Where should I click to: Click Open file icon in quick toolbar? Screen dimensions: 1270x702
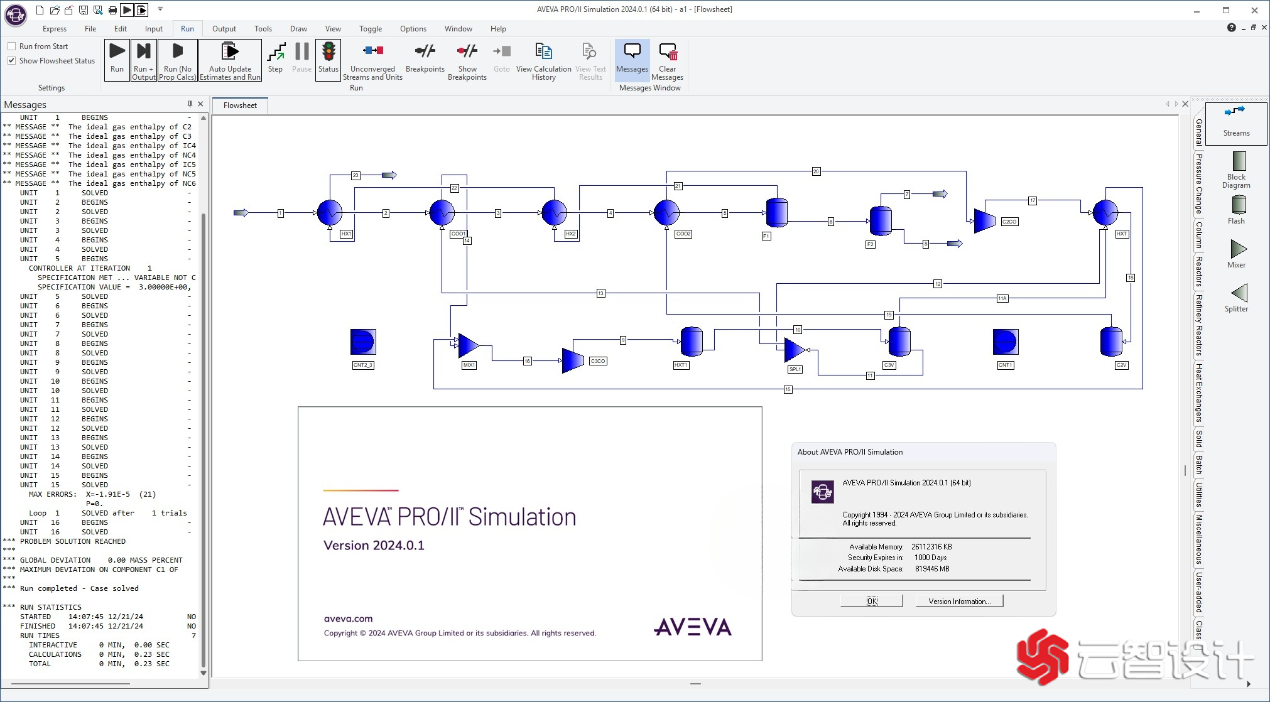54,9
